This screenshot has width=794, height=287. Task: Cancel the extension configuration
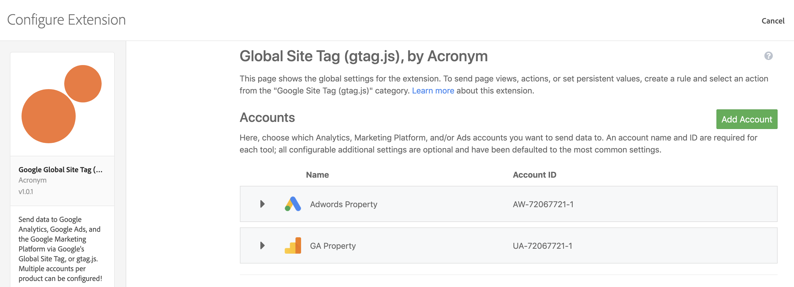coord(773,21)
